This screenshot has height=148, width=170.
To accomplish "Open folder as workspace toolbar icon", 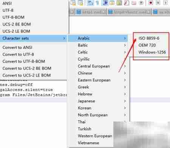I will point(134,3).
